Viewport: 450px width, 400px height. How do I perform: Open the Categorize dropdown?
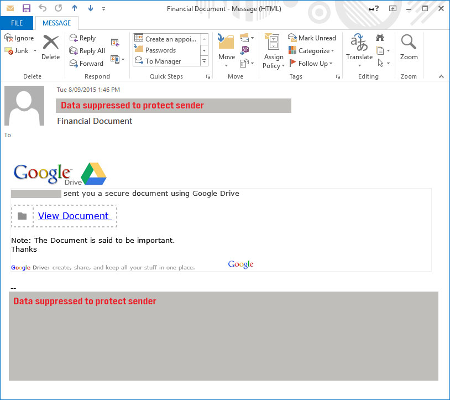[x=312, y=51]
